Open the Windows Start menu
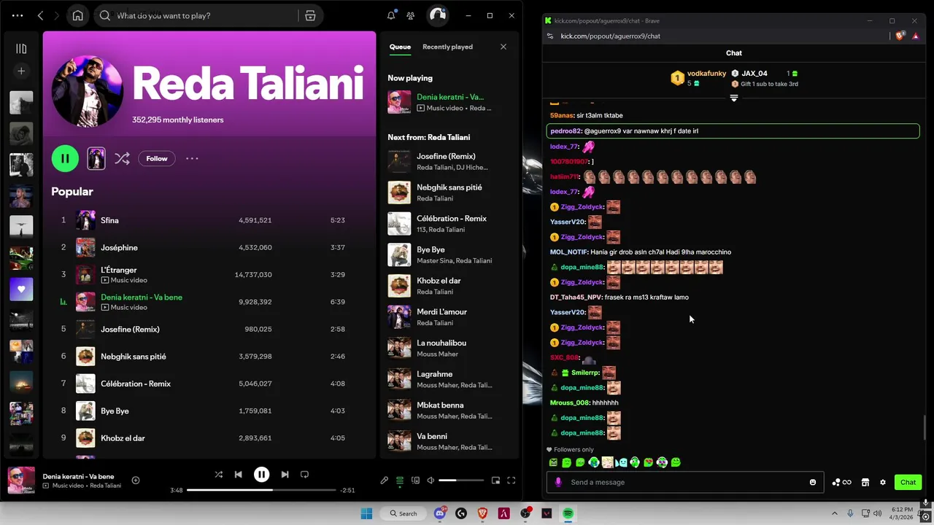The width and height of the screenshot is (934, 525). click(x=366, y=513)
